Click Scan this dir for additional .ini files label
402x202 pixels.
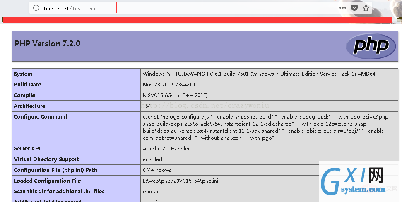pos(59,192)
